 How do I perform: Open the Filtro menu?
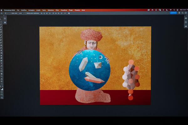[57, 10]
